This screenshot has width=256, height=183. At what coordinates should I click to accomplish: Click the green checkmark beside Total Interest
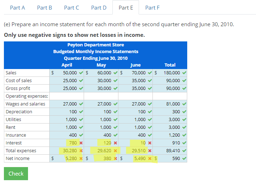184,143
